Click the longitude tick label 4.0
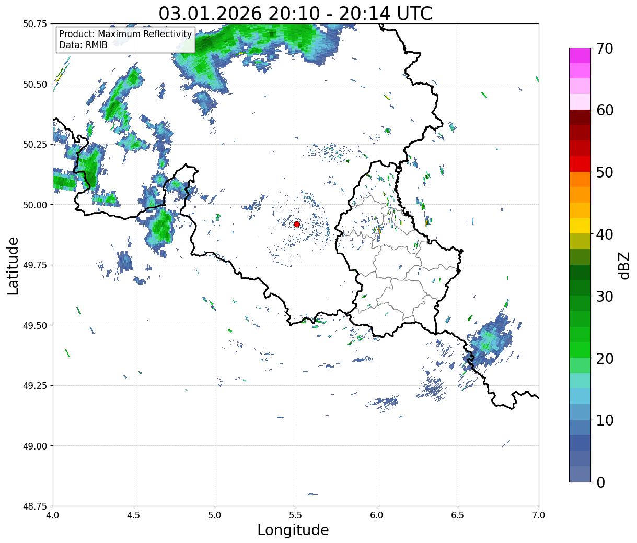Image resolution: width=637 pixels, height=543 pixels. tap(53, 515)
